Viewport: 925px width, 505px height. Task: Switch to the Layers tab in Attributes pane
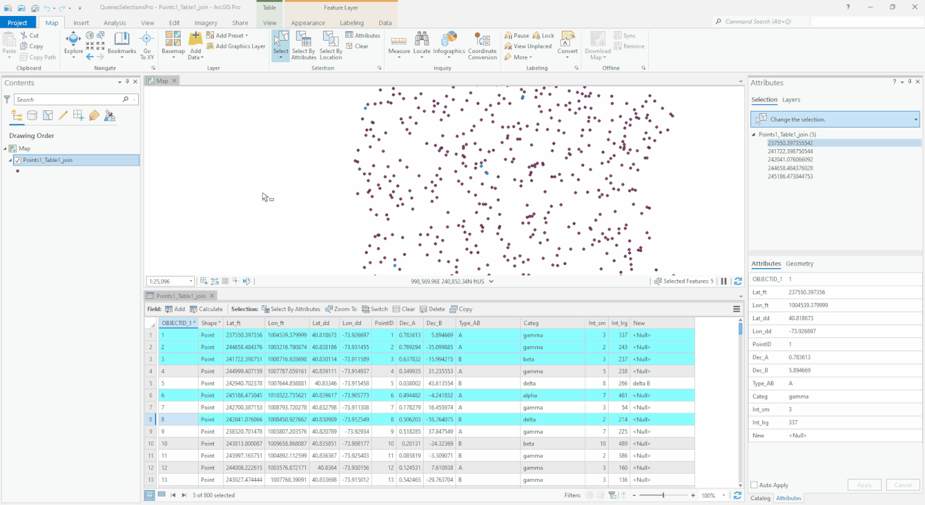pyautogui.click(x=791, y=99)
